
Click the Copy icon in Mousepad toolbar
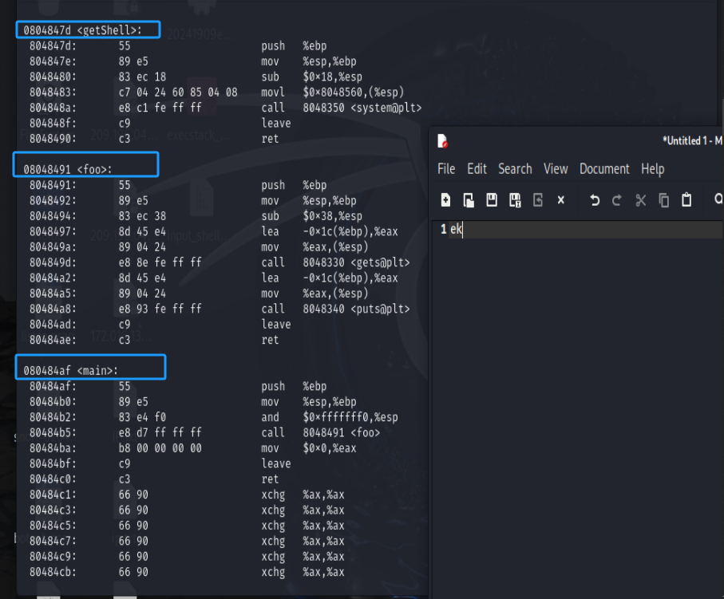[x=663, y=200]
